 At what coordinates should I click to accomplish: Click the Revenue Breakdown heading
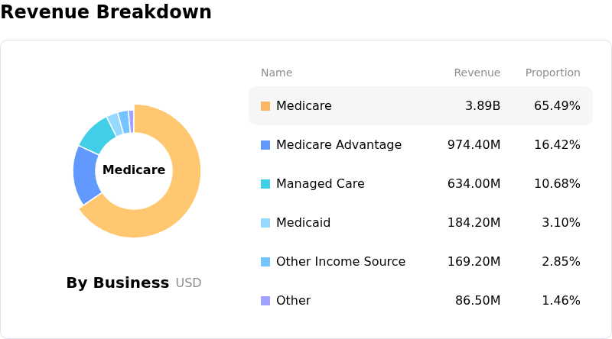click(106, 12)
